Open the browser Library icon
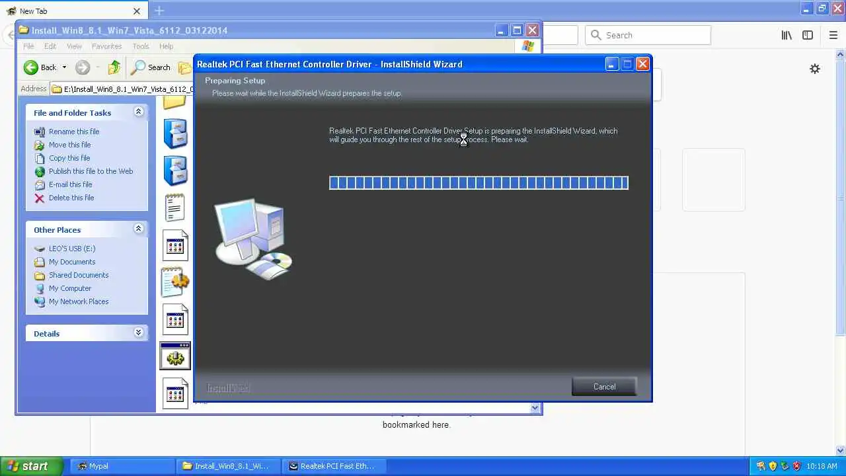 tap(787, 35)
